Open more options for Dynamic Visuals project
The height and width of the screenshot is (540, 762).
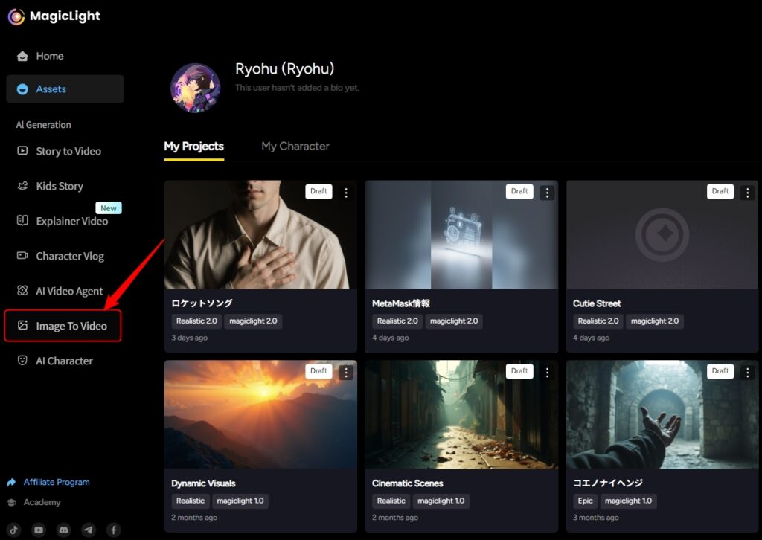(346, 373)
